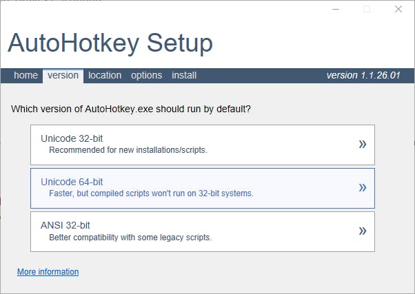415x294 pixels.
Task: Click the AutoHotkey Setup heading
Action: (x=110, y=43)
